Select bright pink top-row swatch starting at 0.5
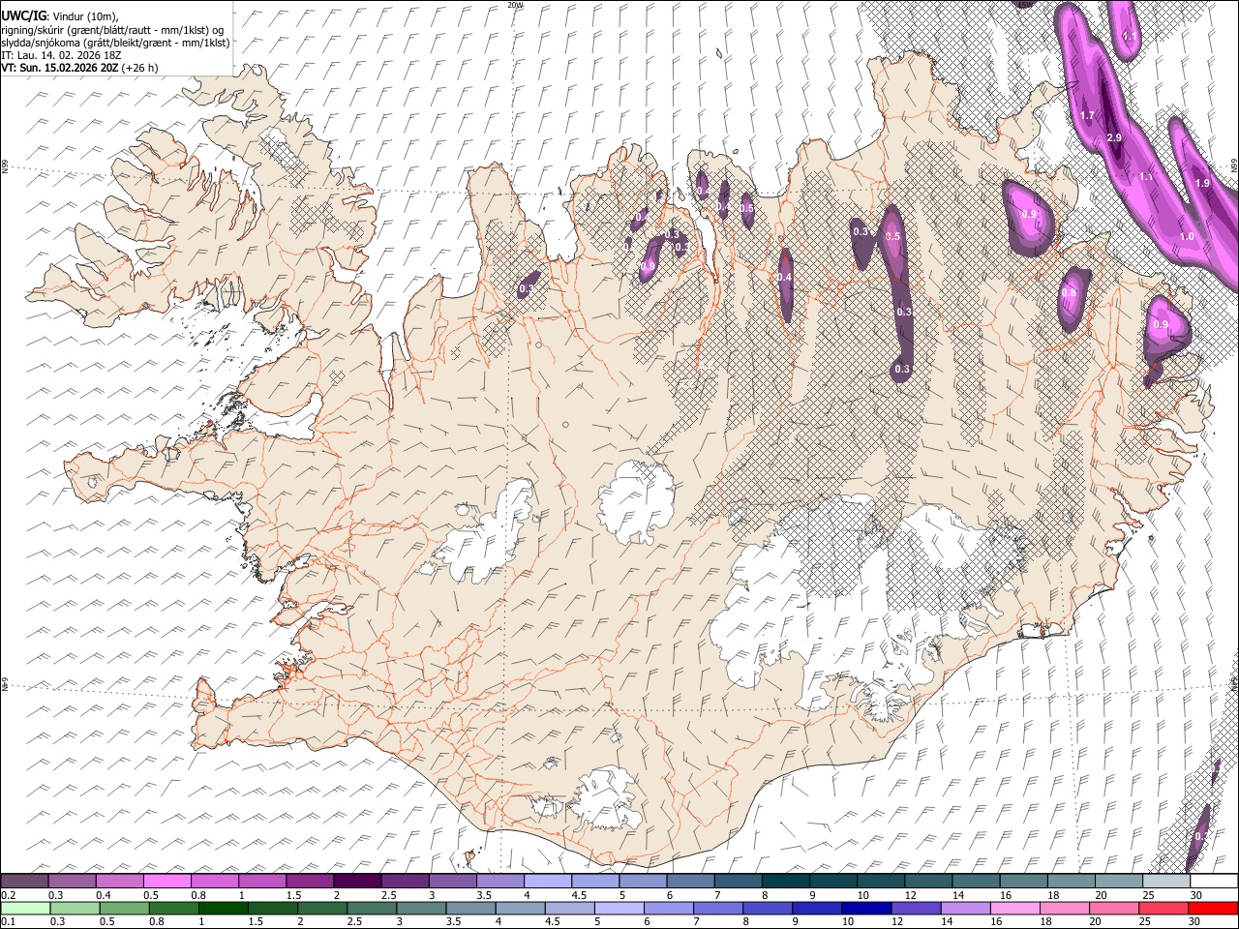 tap(166, 882)
